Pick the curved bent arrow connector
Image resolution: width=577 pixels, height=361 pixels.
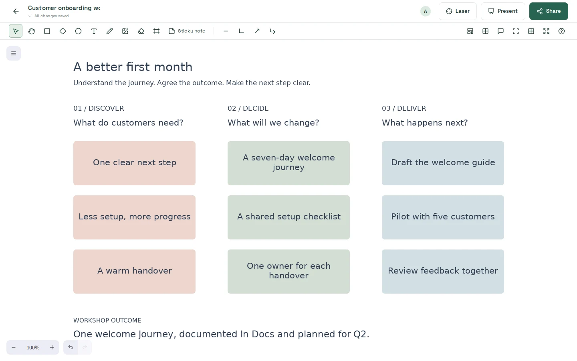tap(272, 31)
